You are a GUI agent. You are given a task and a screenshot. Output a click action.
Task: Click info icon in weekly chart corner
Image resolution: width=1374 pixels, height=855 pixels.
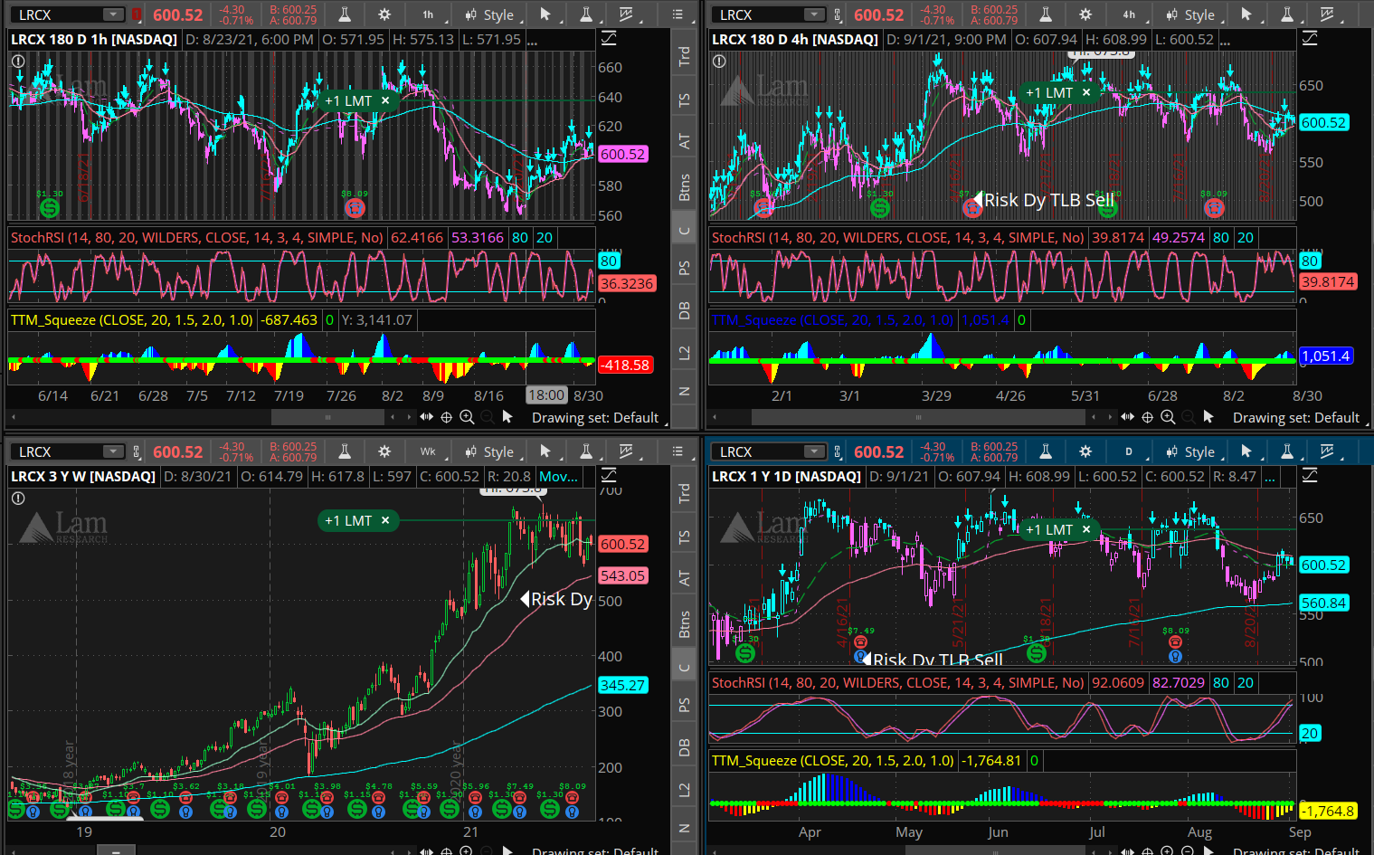pos(17,498)
